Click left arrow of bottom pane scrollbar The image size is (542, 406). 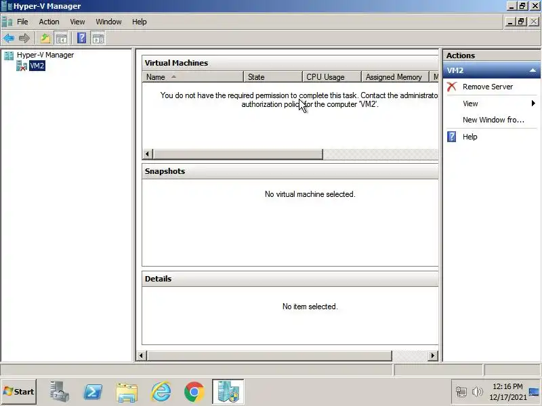pos(141,356)
